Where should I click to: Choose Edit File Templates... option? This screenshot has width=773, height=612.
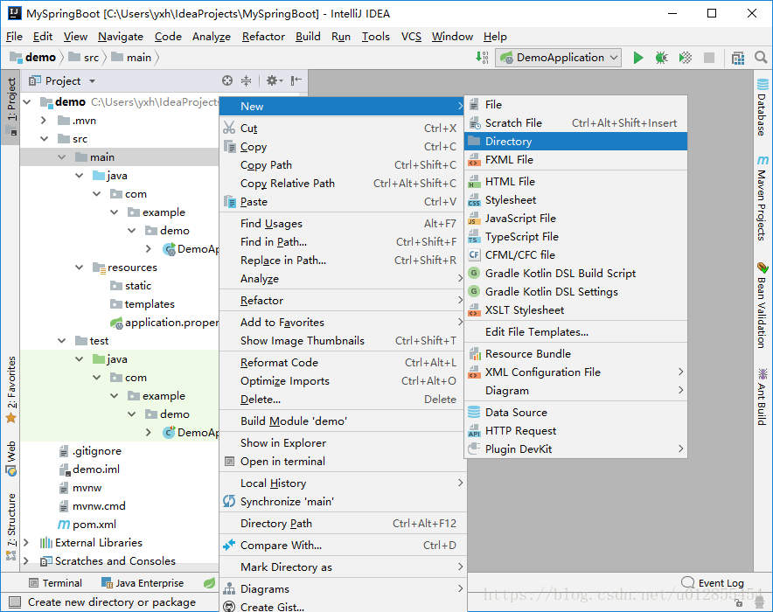coord(575,331)
